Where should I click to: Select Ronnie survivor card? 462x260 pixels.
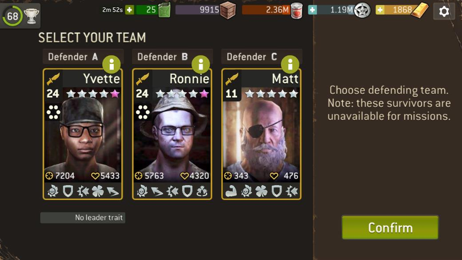(x=172, y=134)
